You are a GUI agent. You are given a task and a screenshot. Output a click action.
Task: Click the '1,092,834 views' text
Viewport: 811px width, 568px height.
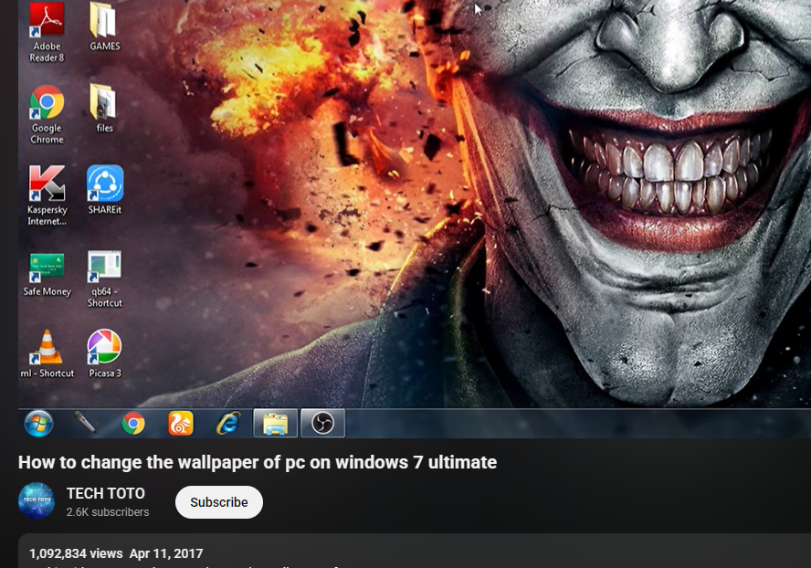coord(76,553)
